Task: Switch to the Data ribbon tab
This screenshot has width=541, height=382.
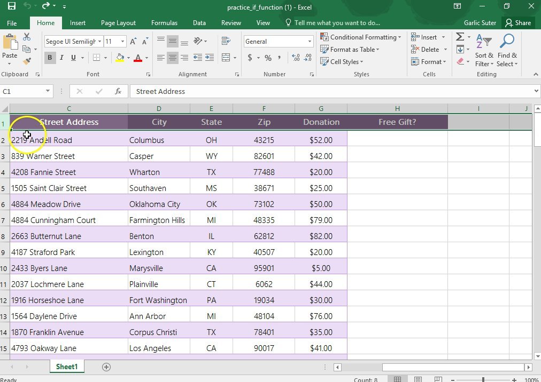Action: (199, 22)
